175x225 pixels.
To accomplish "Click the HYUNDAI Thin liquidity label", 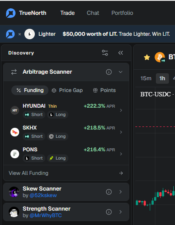I will (52, 106).
